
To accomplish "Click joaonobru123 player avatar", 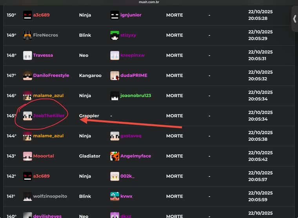I will [115, 96].
